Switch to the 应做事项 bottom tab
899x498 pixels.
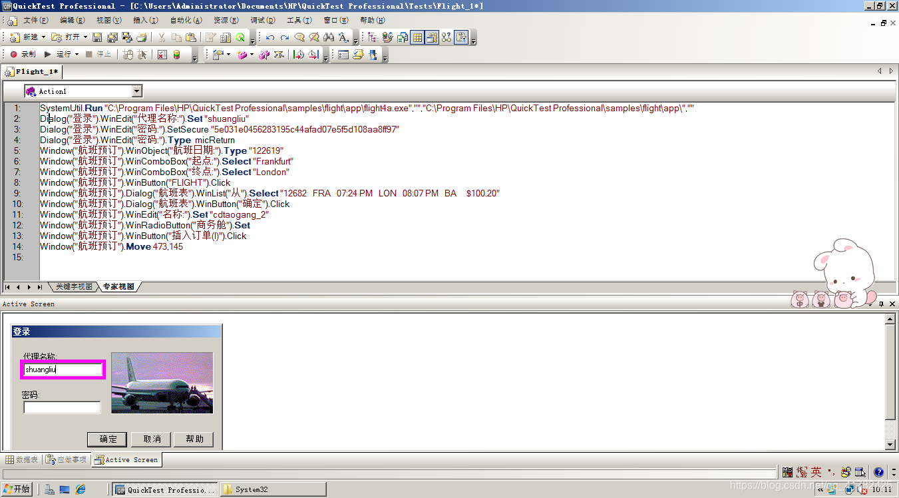click(x=67, y=460)
